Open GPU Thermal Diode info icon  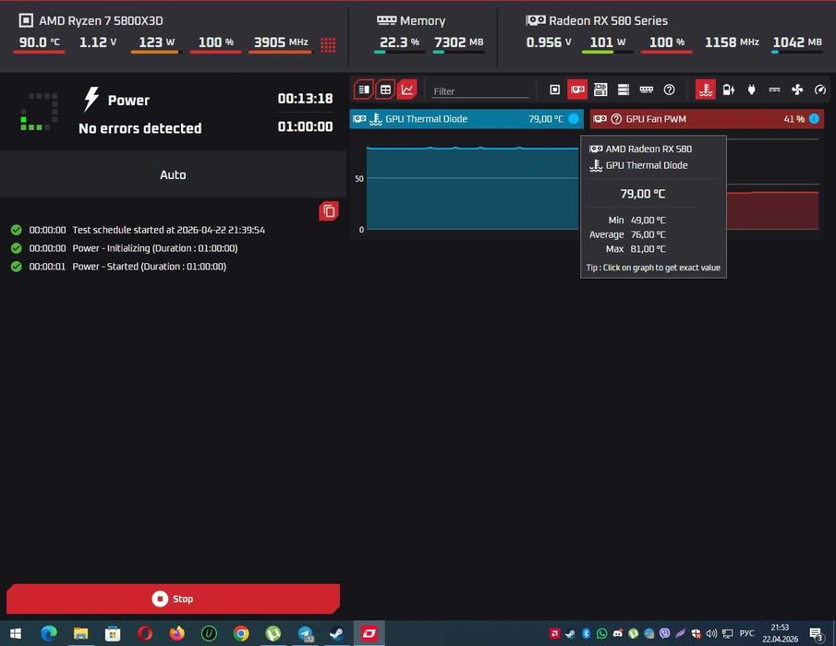[574, 119]
